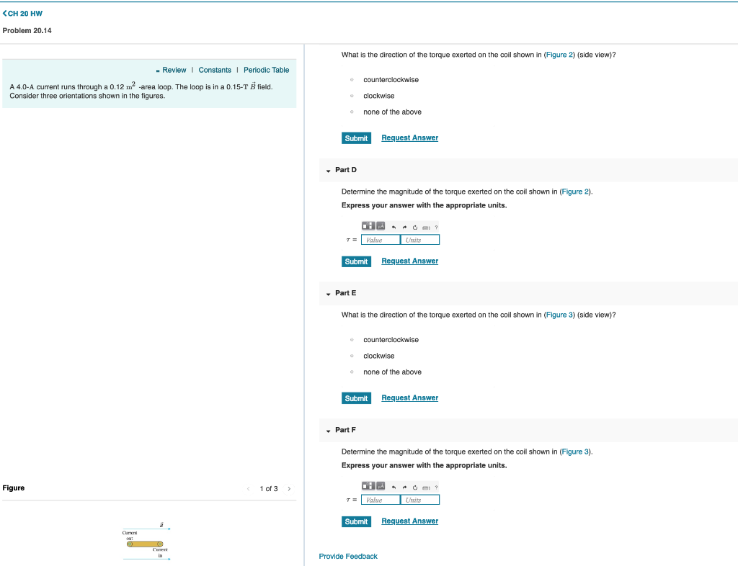The image size is (738, 566).
Task: Collapse the Part F section
Action: pos(328,430)
